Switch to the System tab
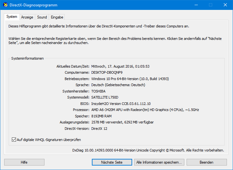 coord(12,17)
